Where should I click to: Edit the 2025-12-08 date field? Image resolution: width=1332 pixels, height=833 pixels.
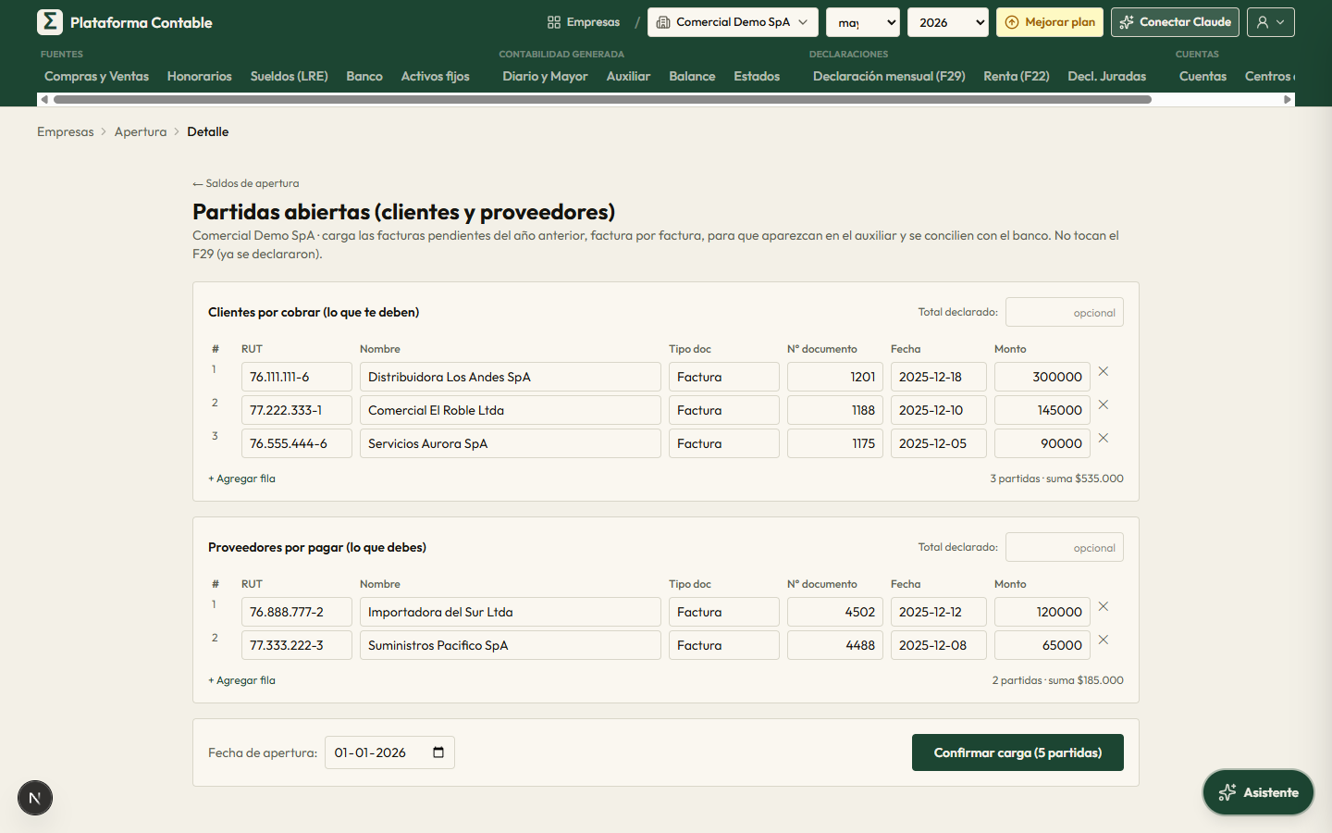click(939, 645)
